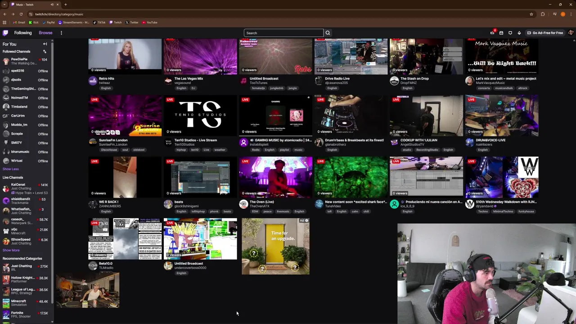Go forward in browser history

pos(13,14)
